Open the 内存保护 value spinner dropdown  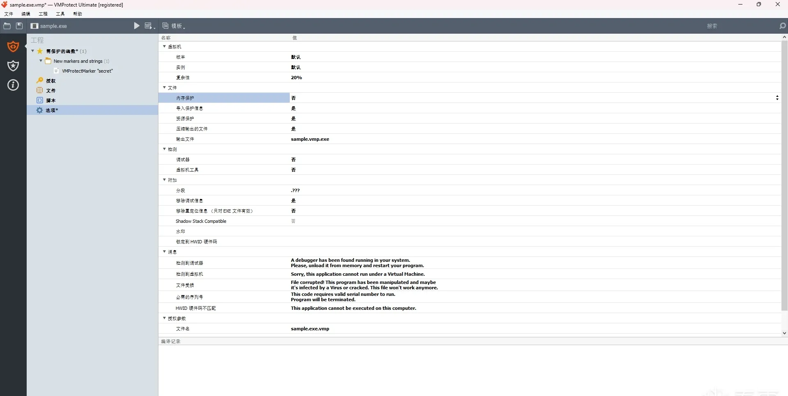(777, 98)
